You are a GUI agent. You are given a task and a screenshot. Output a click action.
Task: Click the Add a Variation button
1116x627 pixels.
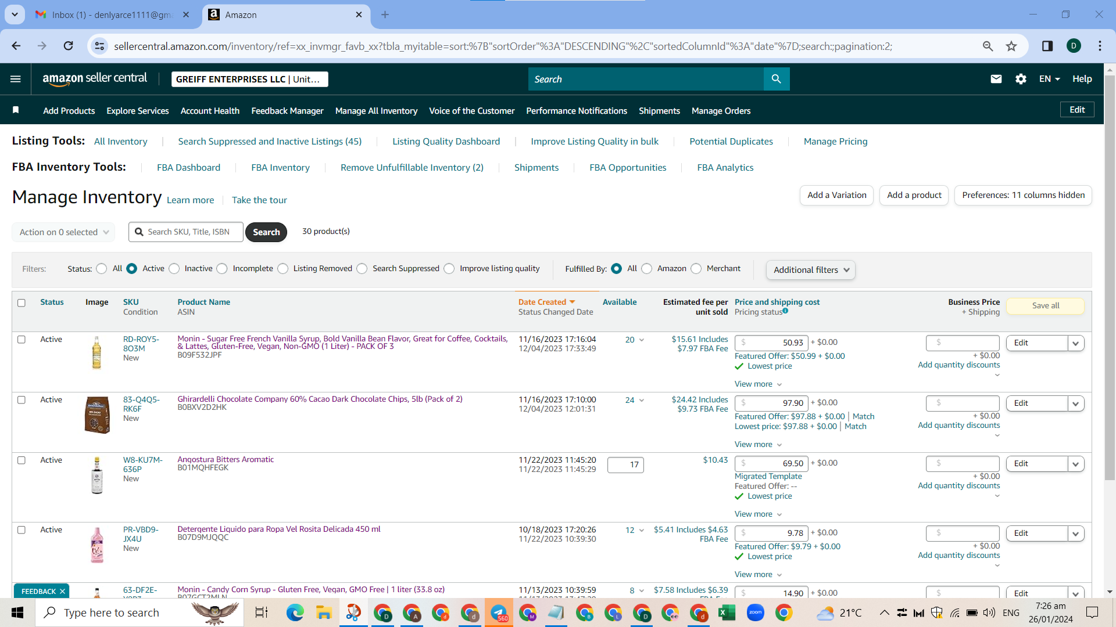(x=836, y=196)
